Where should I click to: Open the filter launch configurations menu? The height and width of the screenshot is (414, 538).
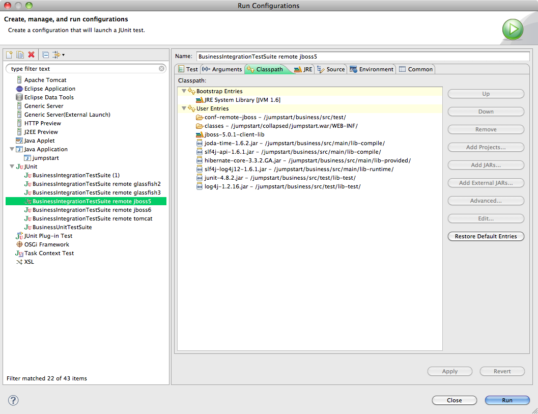pyautogui.click(x=59, y=54)
